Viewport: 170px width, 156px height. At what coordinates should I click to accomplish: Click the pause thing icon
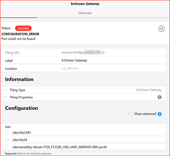(162, 29)
